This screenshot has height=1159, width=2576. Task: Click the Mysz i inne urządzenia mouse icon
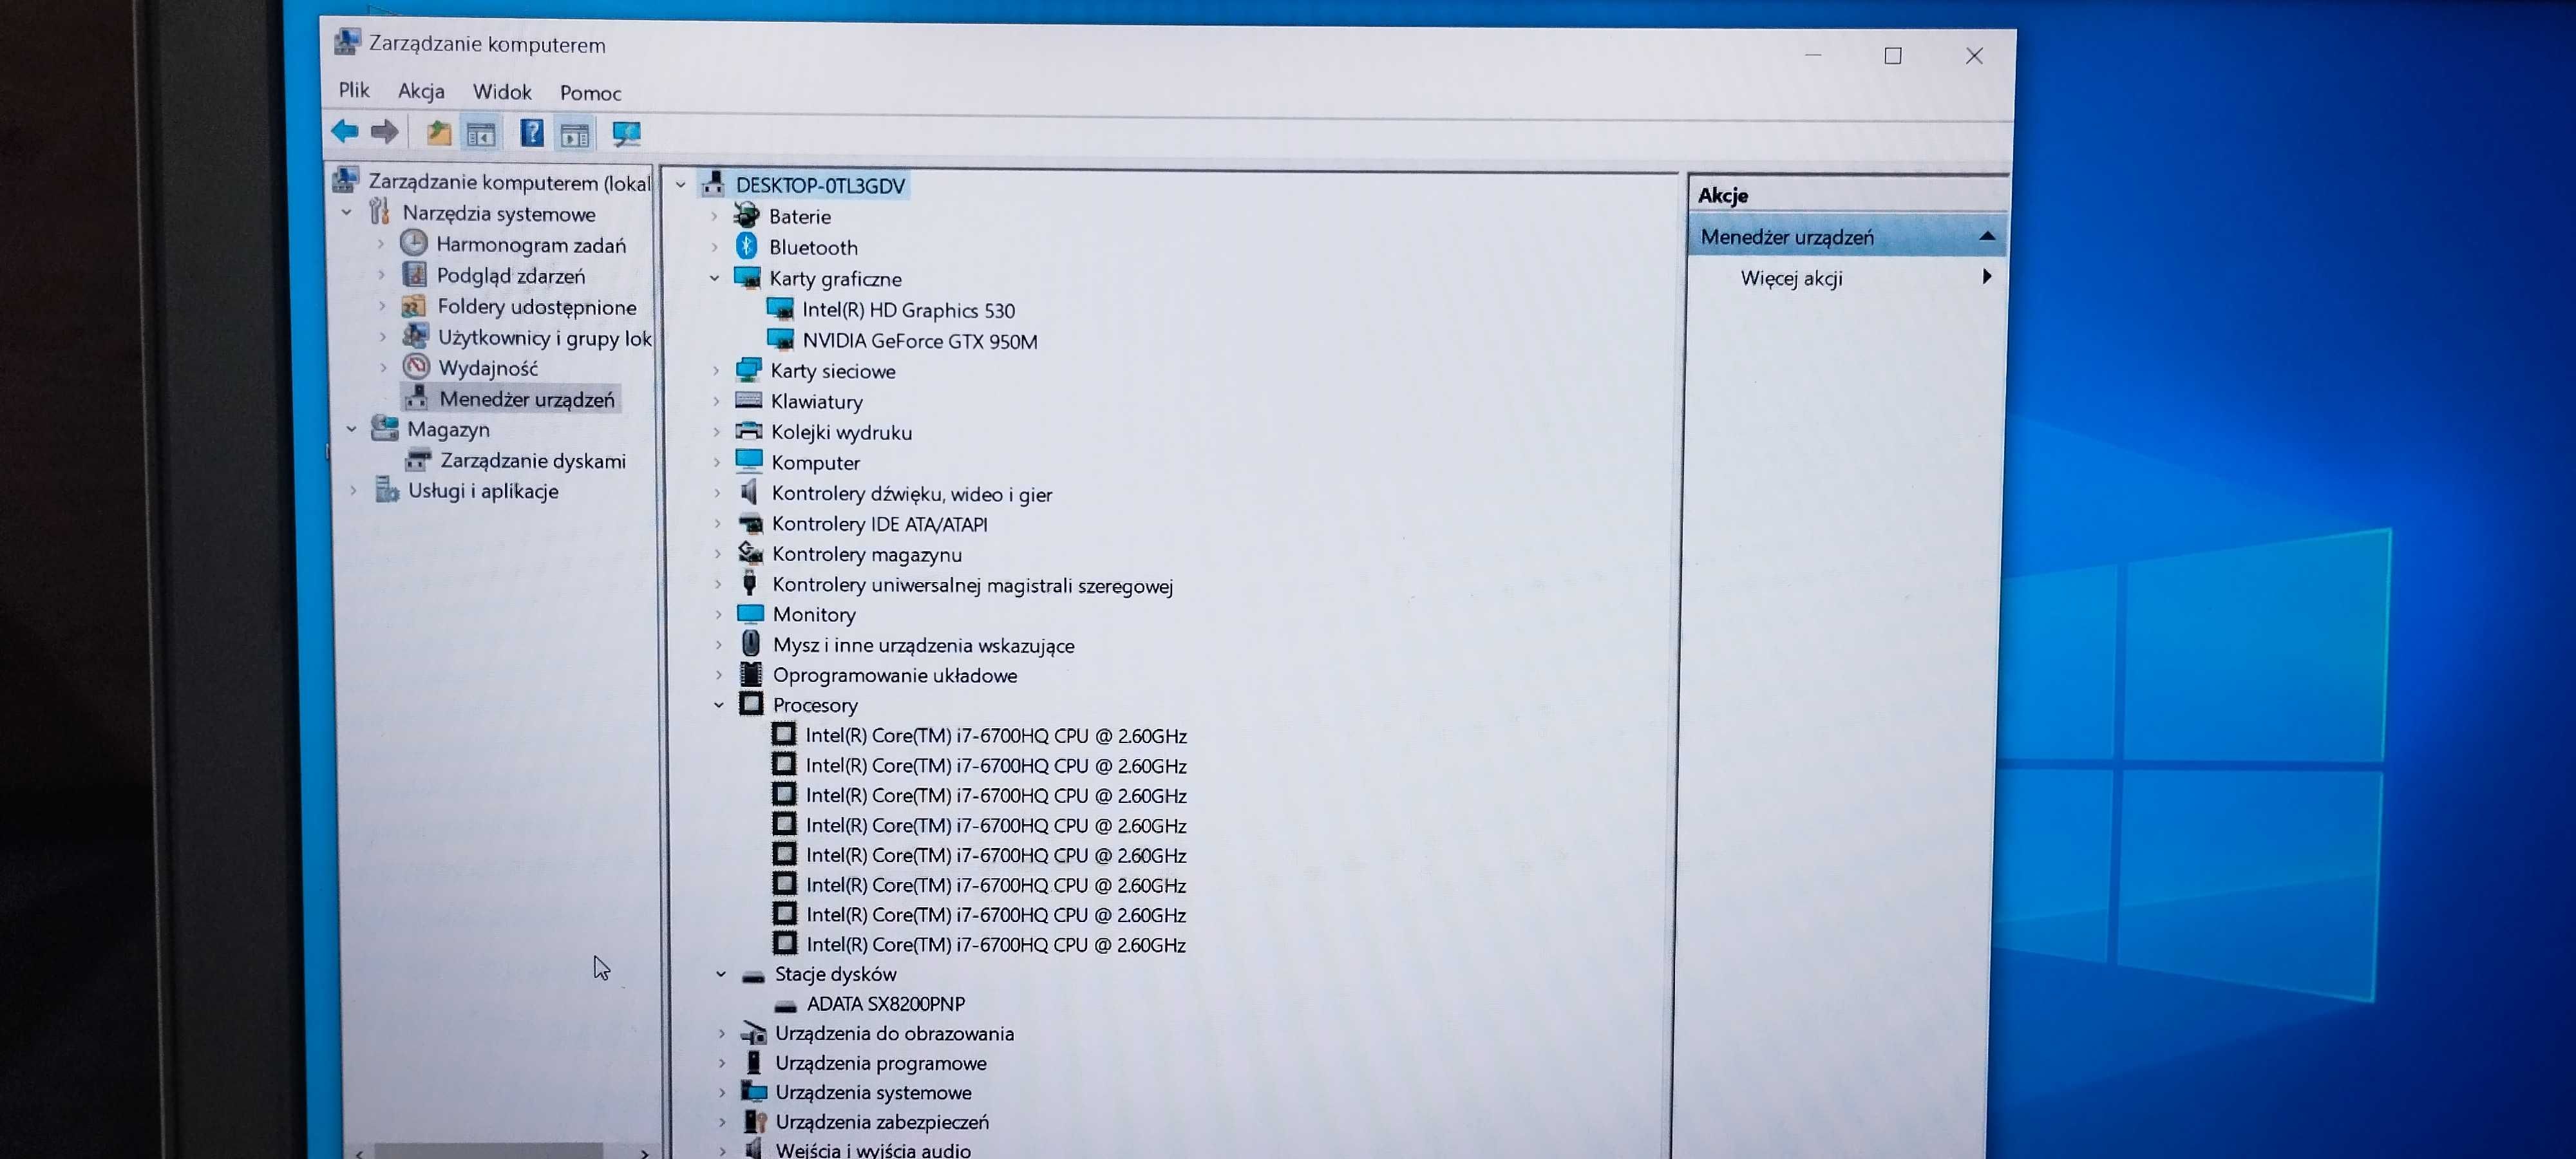[751, 644]
